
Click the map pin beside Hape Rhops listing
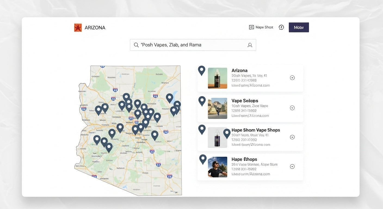coord(203,159)
